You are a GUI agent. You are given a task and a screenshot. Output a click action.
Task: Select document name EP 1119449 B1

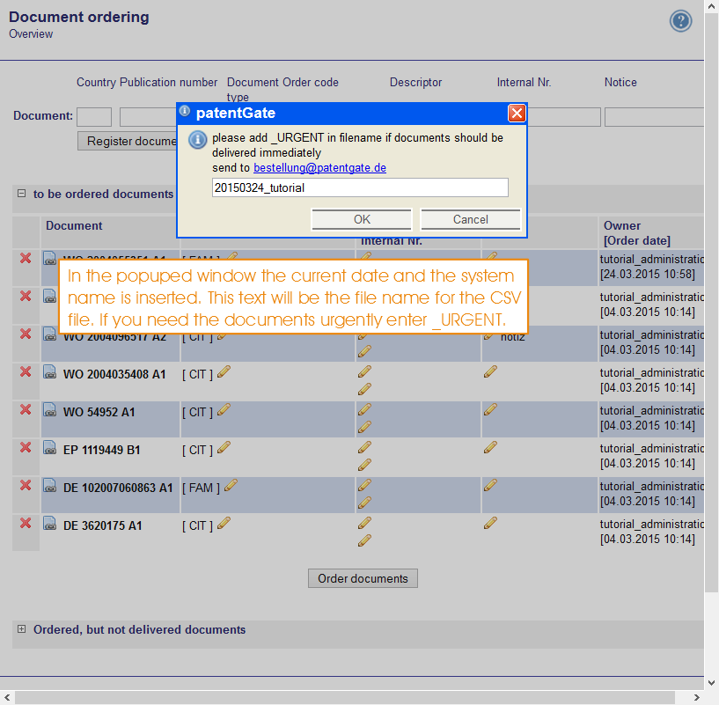[x=101, y=450]
